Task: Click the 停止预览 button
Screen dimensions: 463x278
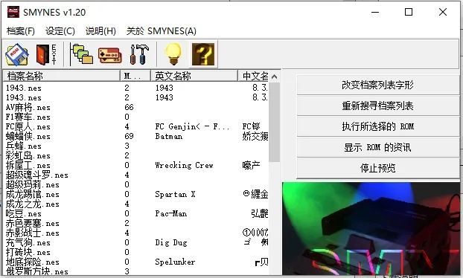Action: (x=377, y=168)
